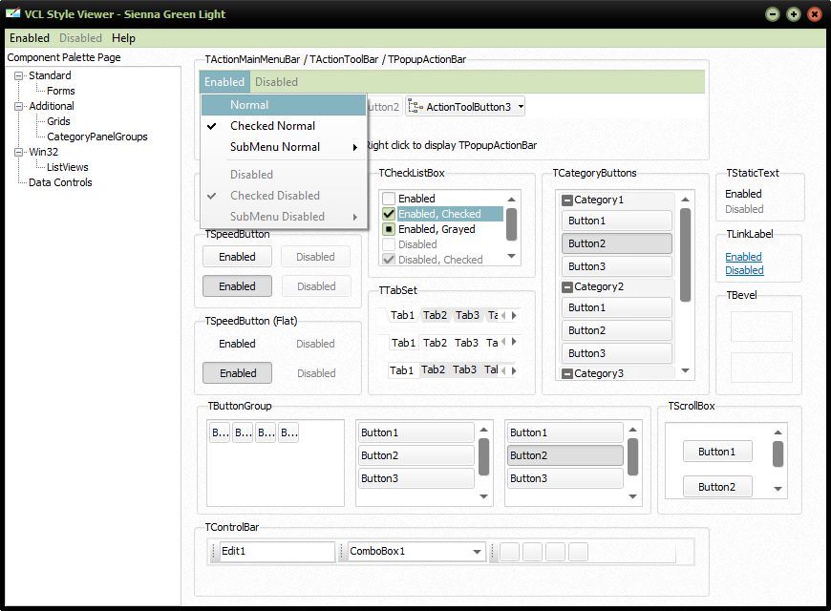The height and width of the screenshot is (611, 831).
Task: Toggle the 'Enabled, Grayed' checkbox
Action: pos(389,229)
